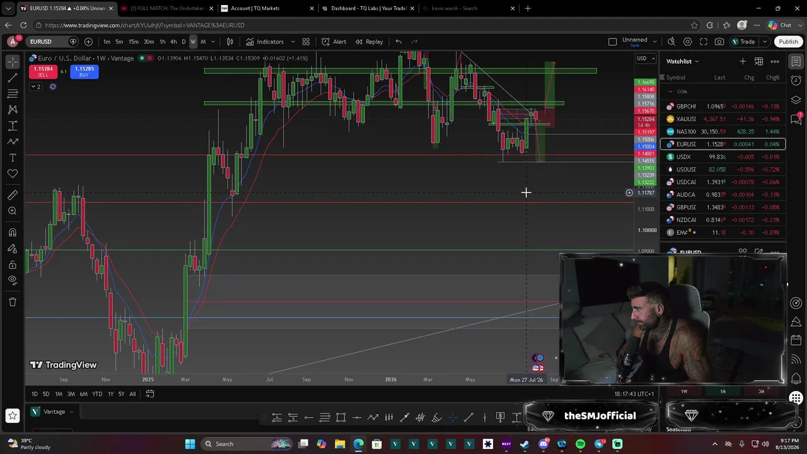Select the crosshair cursor tool
The width and height of the screenshot is (807, 454).
click(13, 62)
